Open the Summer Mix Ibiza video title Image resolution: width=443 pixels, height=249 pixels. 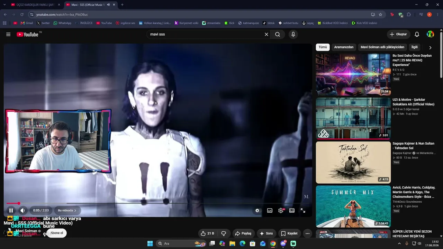click(x=414, y=192)
